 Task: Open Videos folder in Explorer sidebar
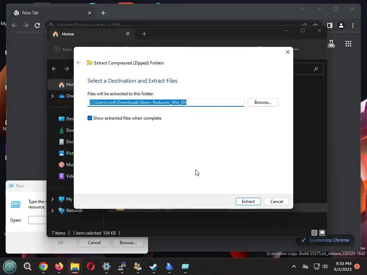pos(66,176)
